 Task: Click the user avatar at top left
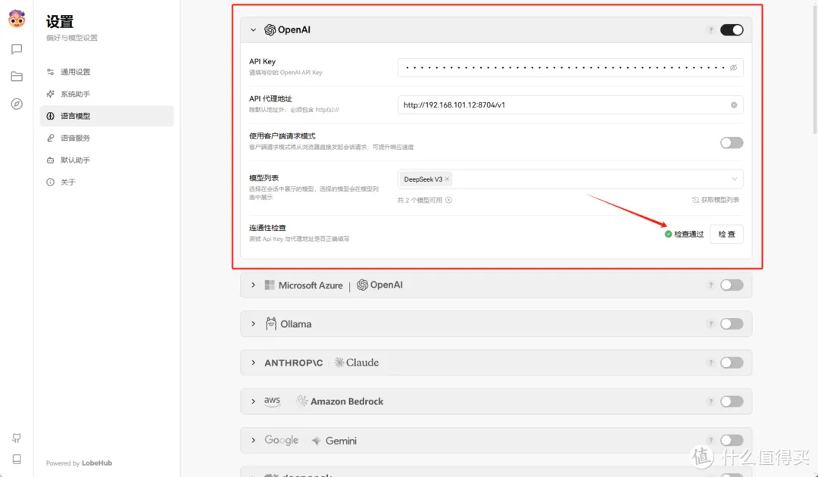click(x=16, y=18)
